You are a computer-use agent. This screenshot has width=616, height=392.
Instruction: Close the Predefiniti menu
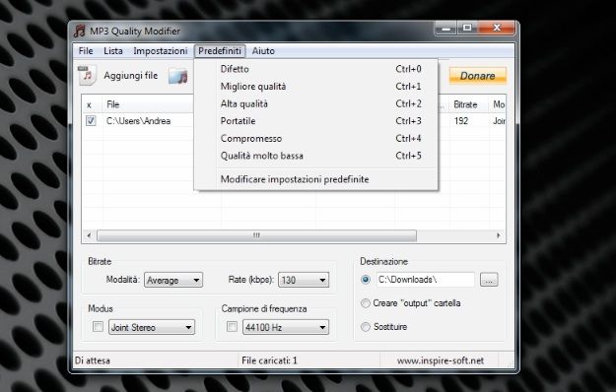220,51
